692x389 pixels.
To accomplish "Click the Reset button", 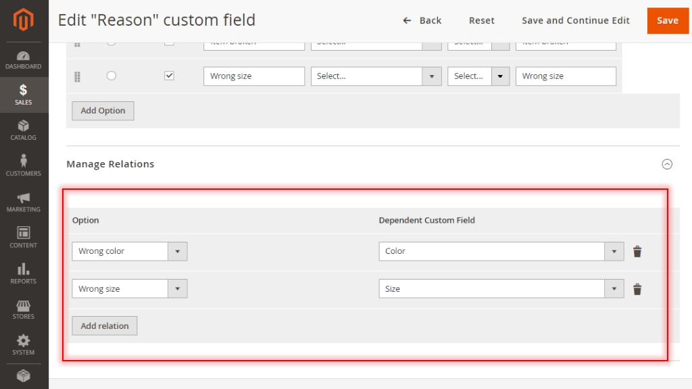I will click(481, 20).
